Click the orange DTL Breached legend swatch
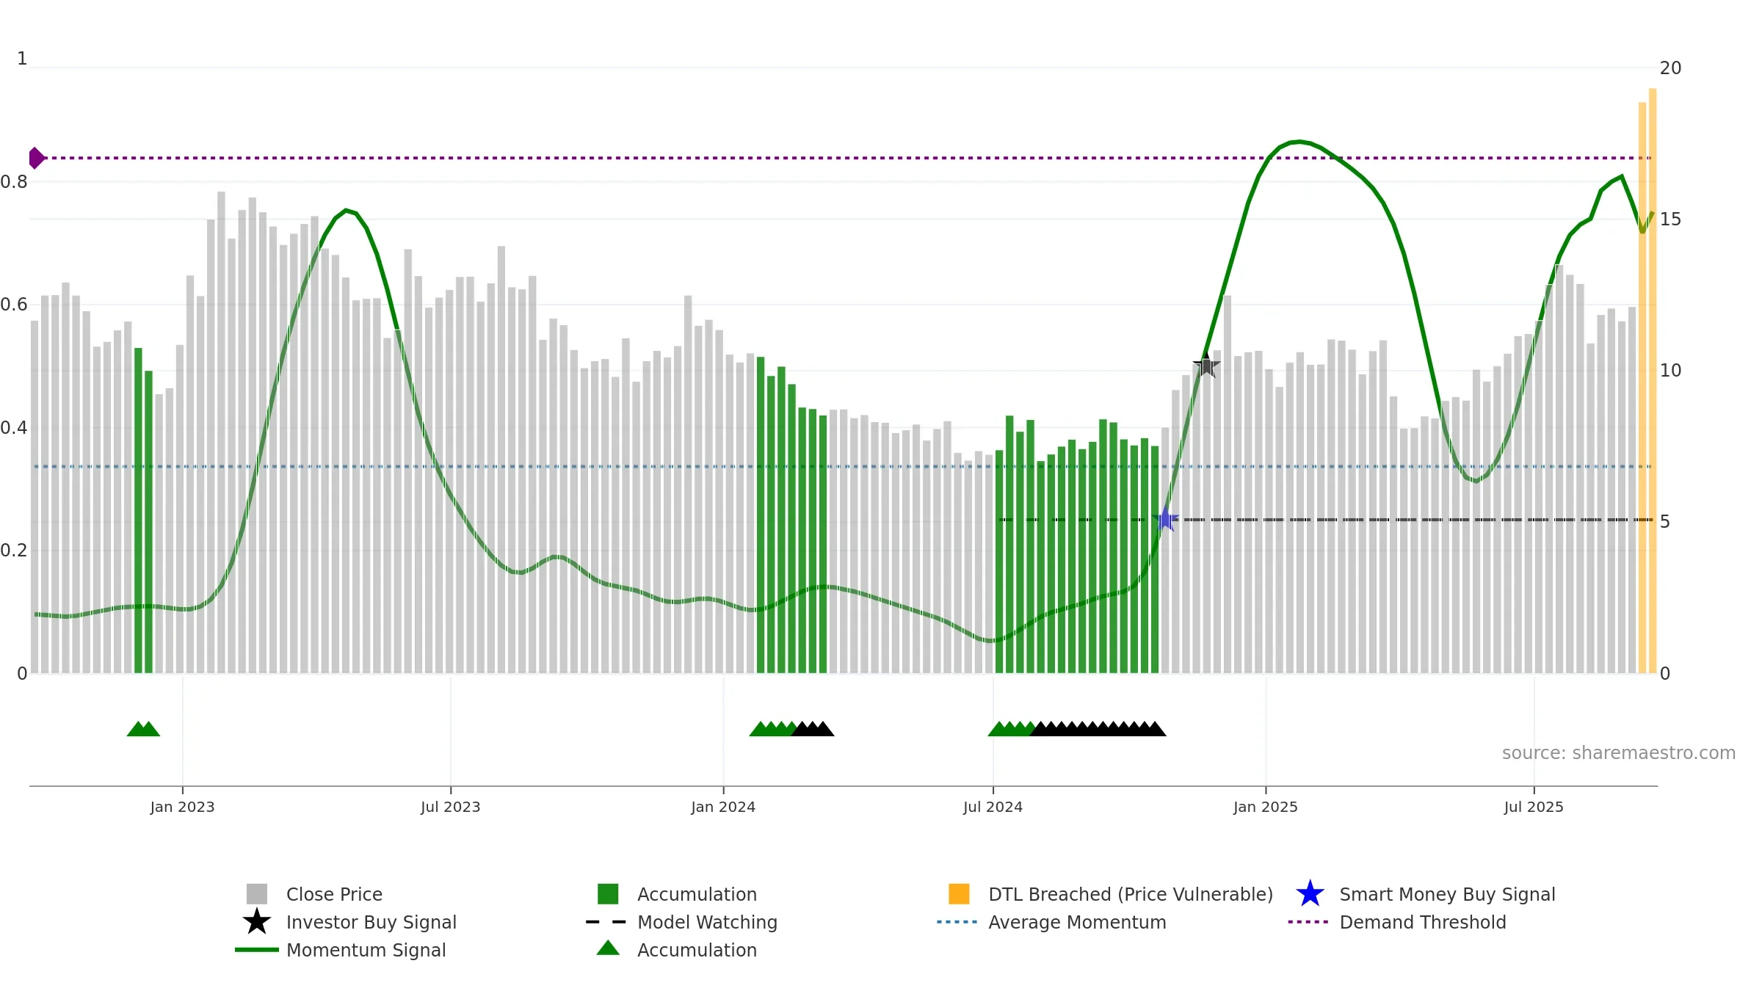 (959, 894)
